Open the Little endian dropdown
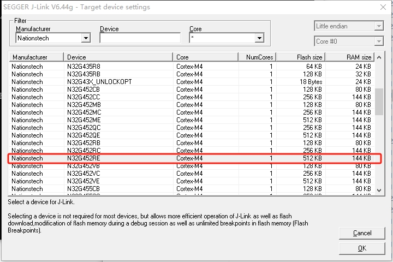 tap(349, 26)
